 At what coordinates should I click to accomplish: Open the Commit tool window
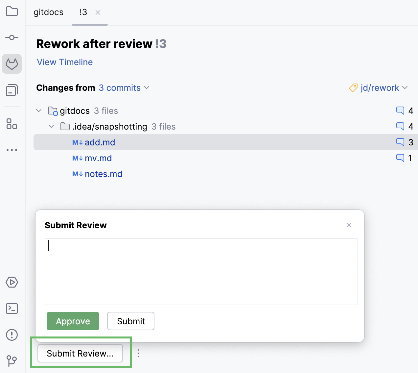click(12, 37)
